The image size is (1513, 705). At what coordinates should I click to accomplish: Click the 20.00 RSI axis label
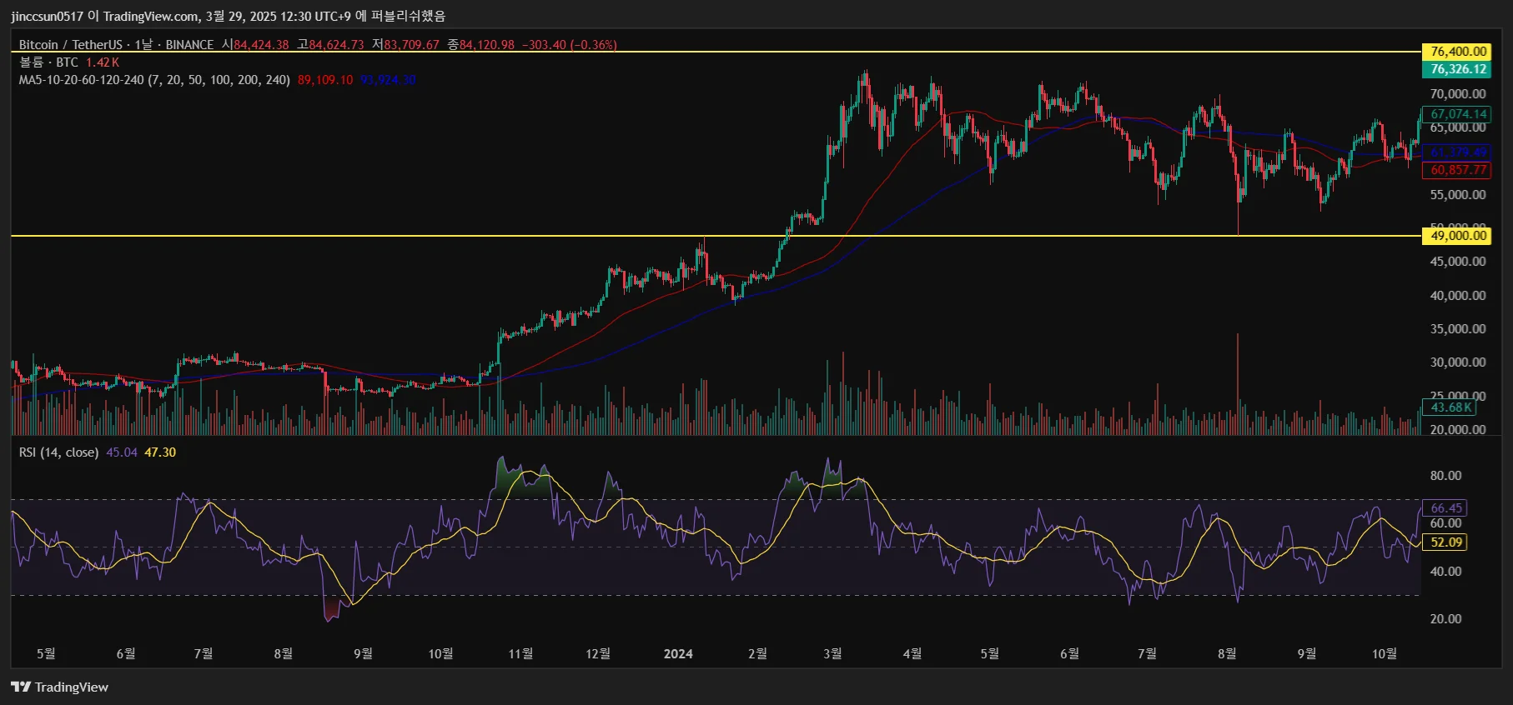tap(1446, 619)
